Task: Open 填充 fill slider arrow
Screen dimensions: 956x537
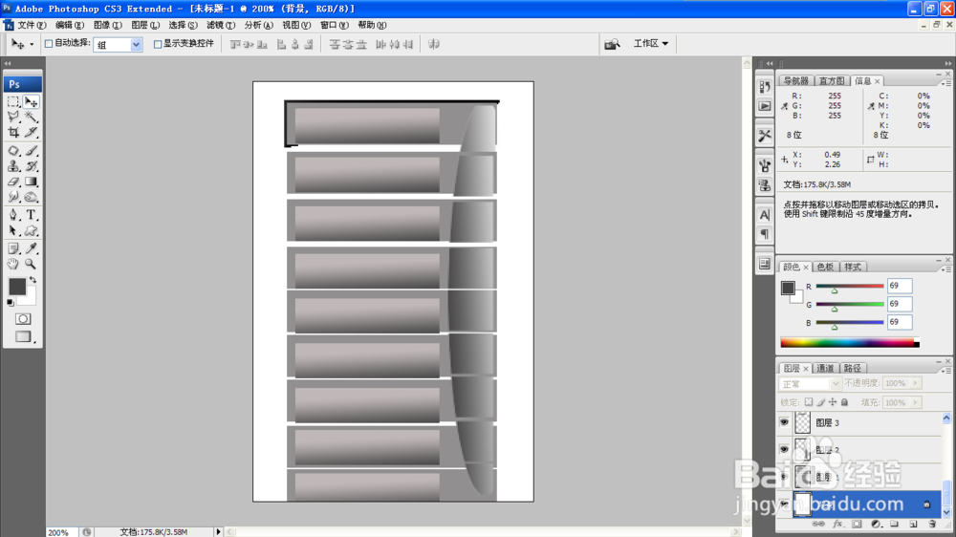Action: click(x=915, y=402)
